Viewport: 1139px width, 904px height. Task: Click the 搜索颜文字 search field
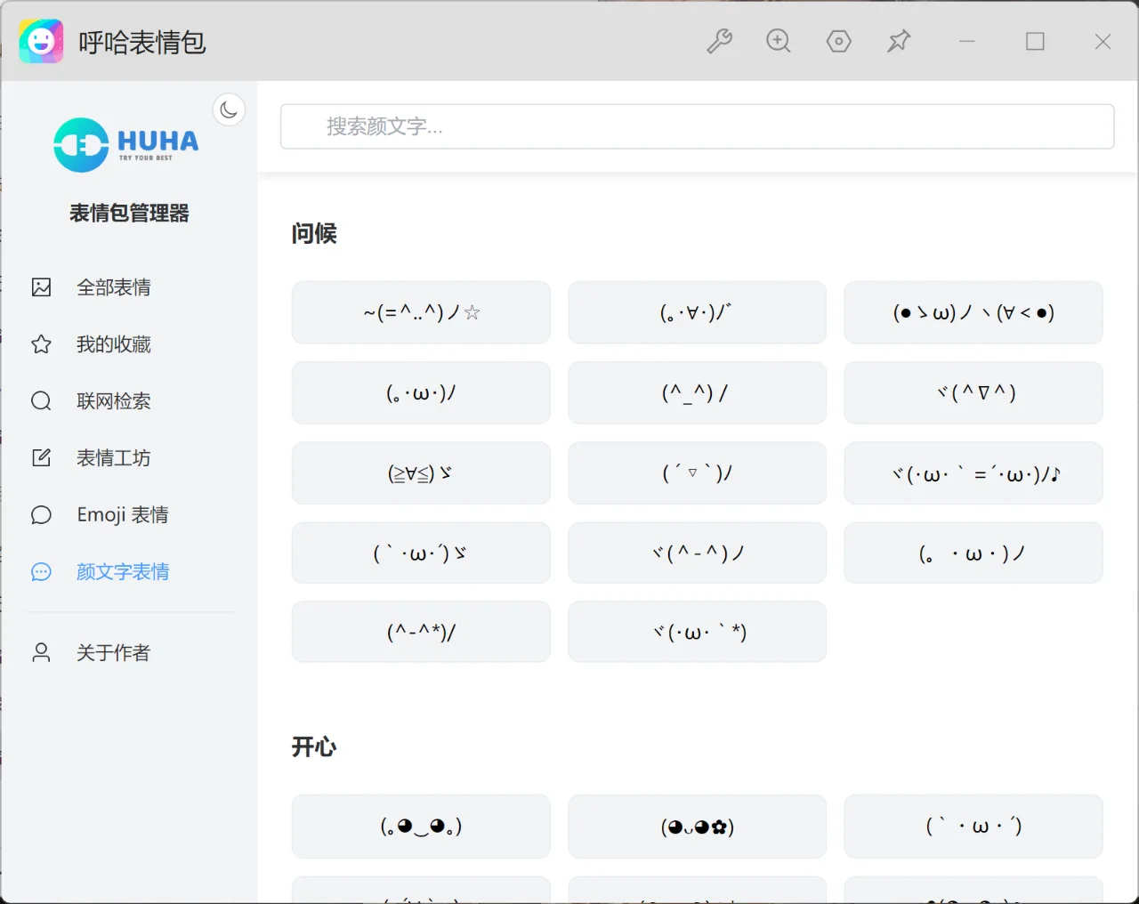click(x=697, y=126)
